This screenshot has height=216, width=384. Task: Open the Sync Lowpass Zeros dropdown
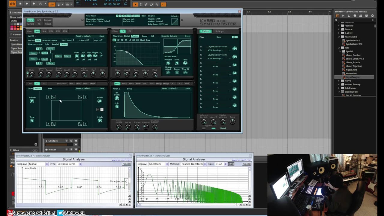coord(68,164)
